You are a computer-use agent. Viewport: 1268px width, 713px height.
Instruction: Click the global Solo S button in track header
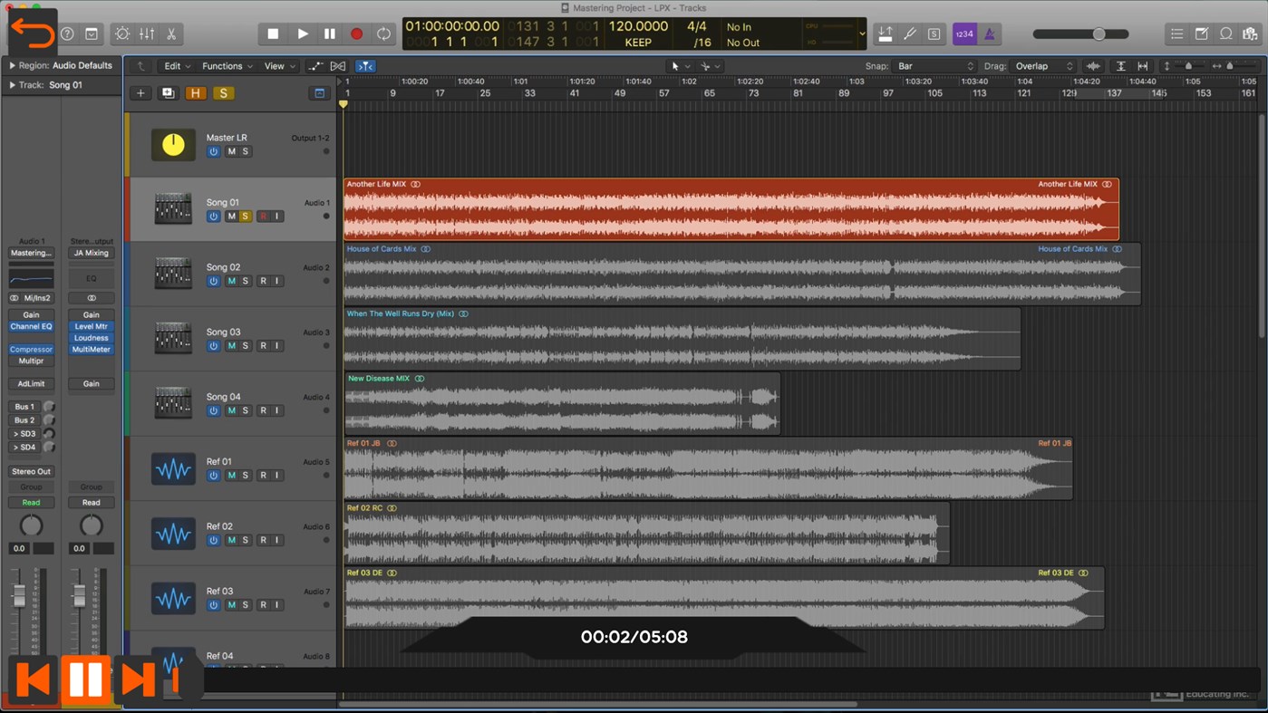223,93
